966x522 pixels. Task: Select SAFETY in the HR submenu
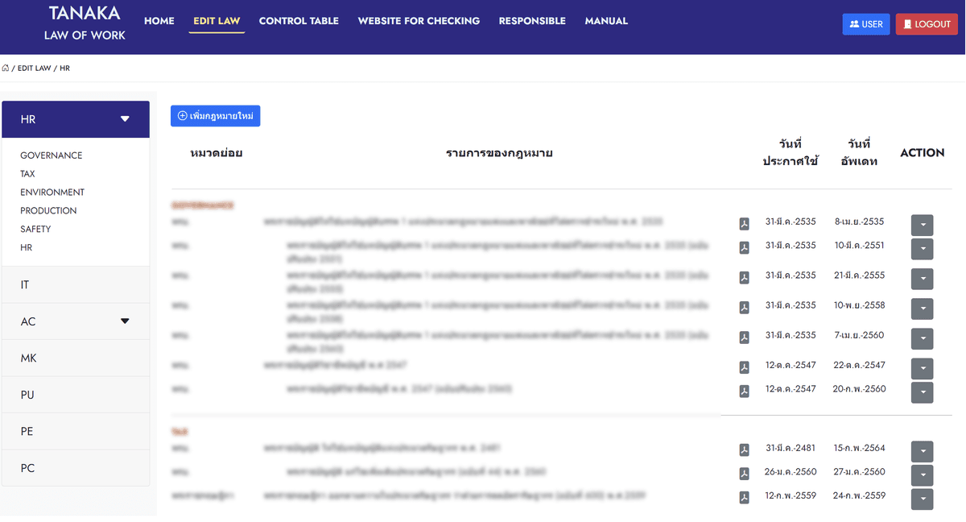pyautogui.click(x=35, y=230)
